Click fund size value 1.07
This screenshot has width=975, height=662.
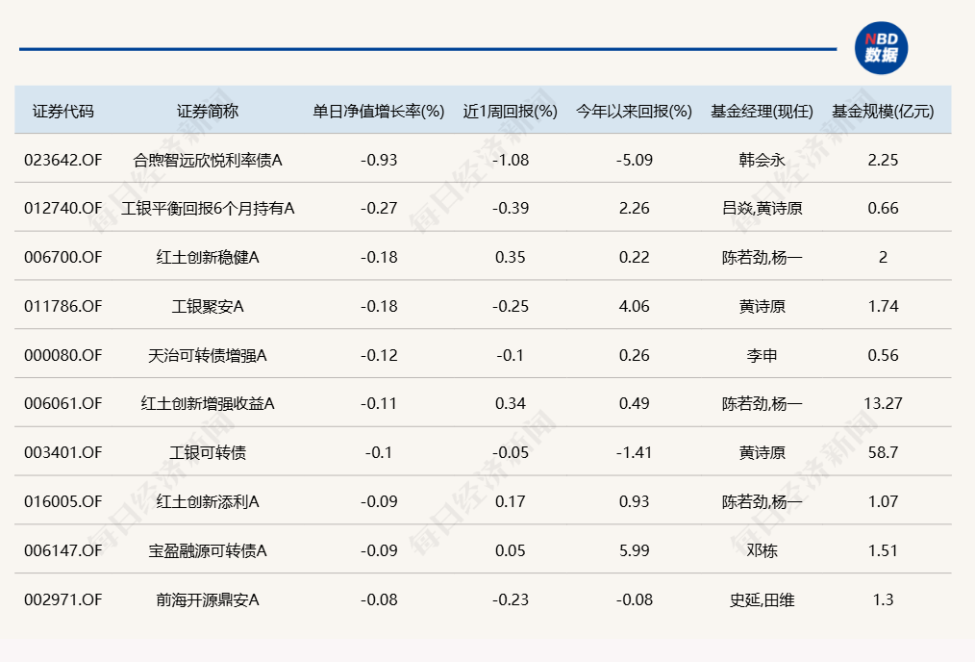tap(883, 501)
